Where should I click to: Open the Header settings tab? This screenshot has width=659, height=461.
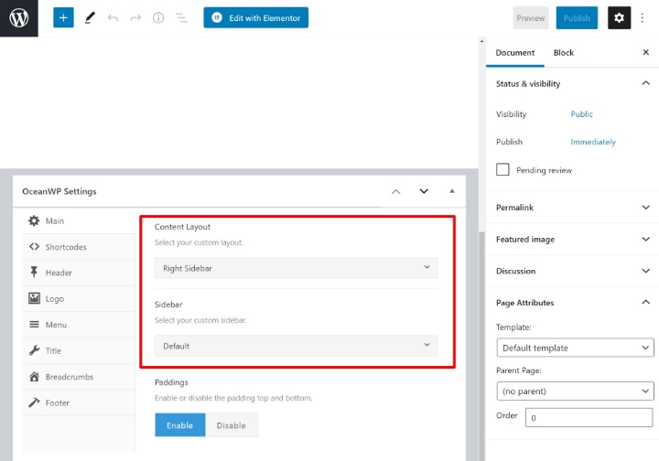pos(59,273)
